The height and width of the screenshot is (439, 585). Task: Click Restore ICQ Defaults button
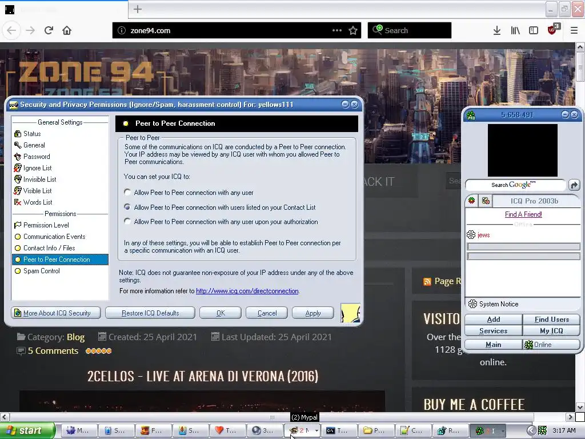pos(150,313)
